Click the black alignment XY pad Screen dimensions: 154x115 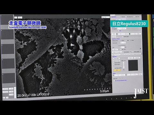point(133,65)
